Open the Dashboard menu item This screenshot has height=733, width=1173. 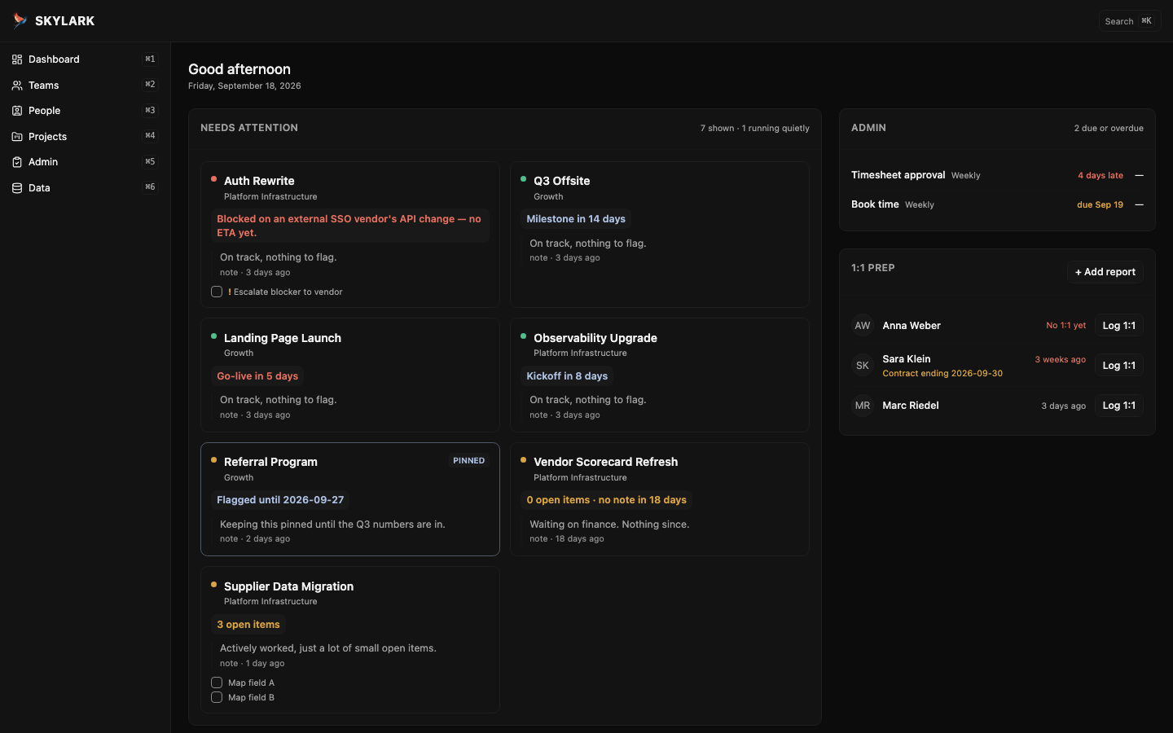click(85, 59)
